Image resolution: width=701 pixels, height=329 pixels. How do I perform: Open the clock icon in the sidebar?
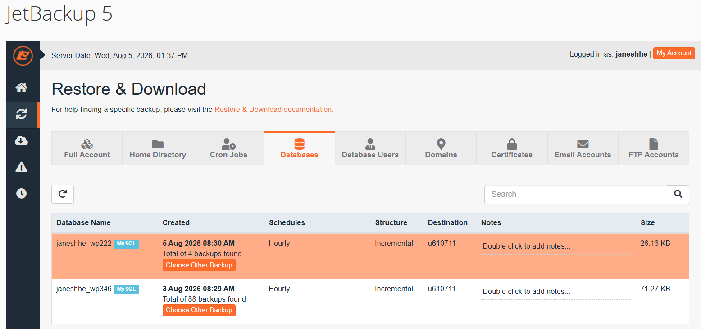pos(21,193)
